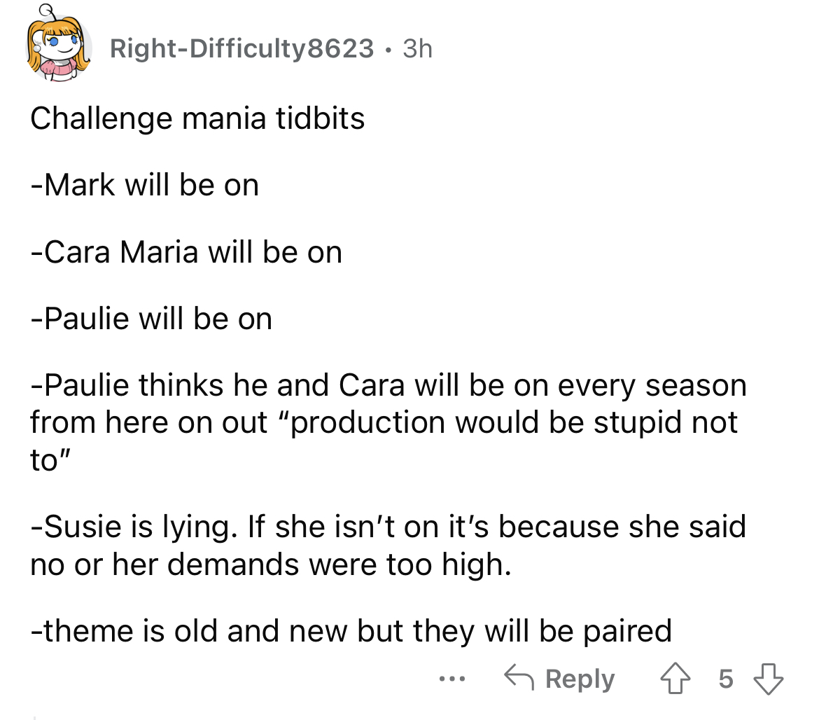Open the Snoo avatar of Right-Difficulty8623
This screenshot has height=720, width=819.
[59, 46]
